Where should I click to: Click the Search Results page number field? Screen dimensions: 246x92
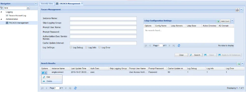pos(57,88)
